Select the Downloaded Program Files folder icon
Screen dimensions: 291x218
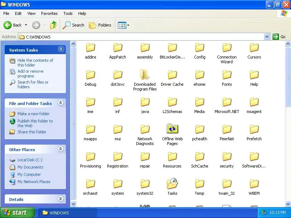click(145, 74)
